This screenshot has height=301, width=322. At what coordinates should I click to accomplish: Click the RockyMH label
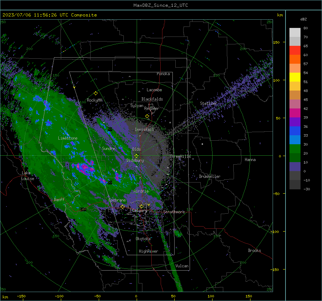94,100
